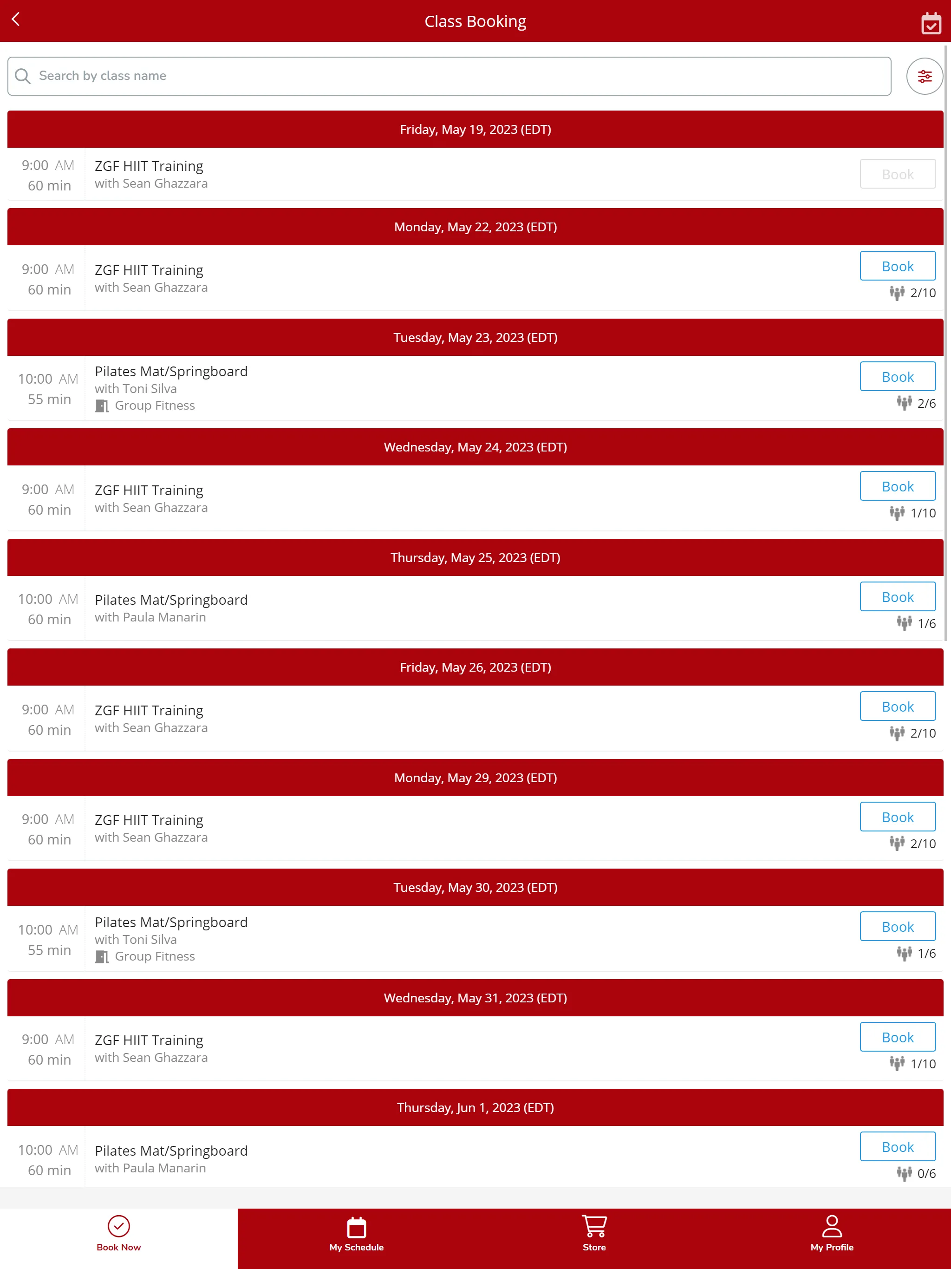Select Store bottom menu tab
Viewport: 951px width, 1269px height.
594,1234
